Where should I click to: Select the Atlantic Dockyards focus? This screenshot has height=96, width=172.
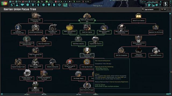click(53, 67)
